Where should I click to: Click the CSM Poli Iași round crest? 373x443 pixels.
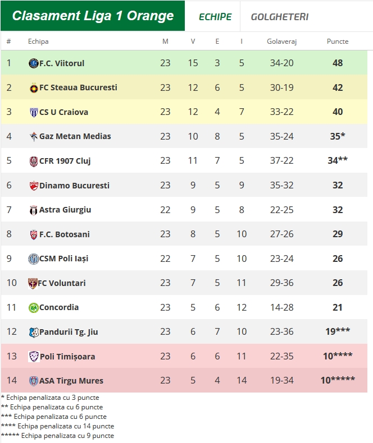click(x=33, y=259)
